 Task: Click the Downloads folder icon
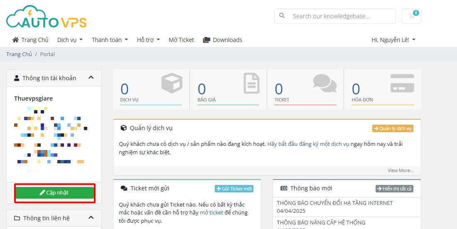pos(206,39)
